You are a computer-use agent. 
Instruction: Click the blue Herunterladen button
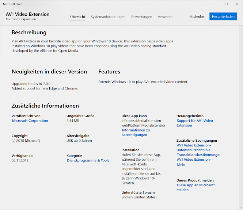223,17
